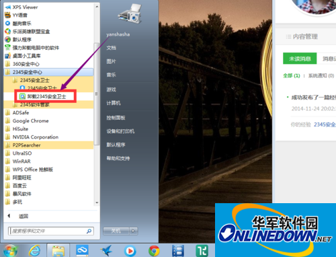Open the blue cloud app on taskbar
Viewport: 336px width, 257px height.
82,251
